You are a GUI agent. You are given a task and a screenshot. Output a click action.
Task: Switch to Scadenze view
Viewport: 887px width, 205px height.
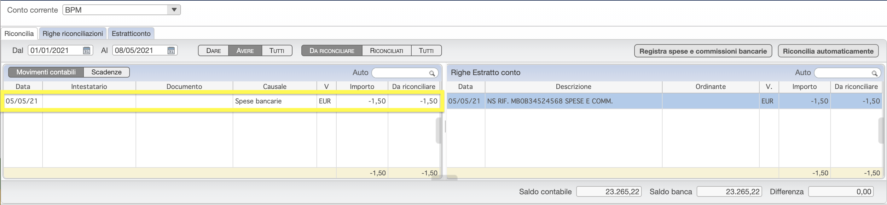pos(107,72)
